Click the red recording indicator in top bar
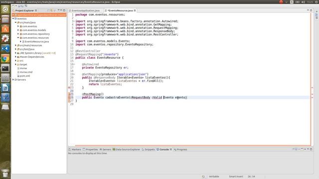Viewport: 319px width, 179px height. [x=281, y=2]
